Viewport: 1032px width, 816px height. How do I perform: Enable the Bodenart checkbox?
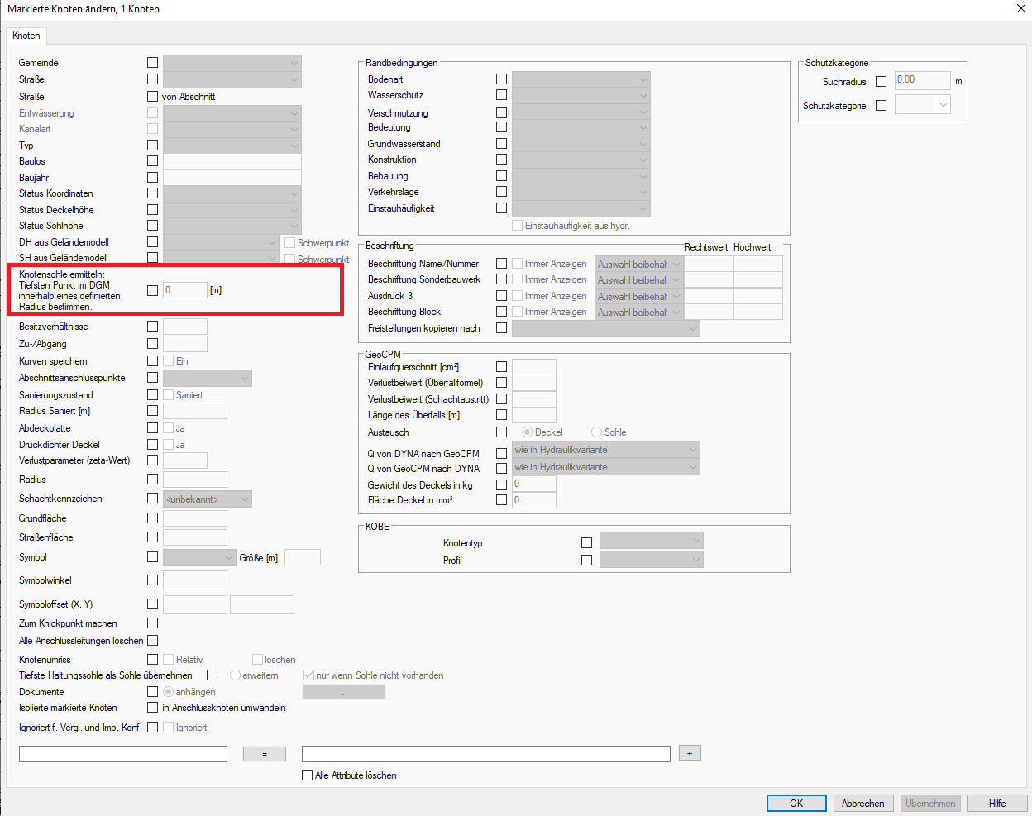[x=501, y=79]
